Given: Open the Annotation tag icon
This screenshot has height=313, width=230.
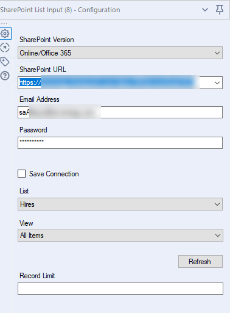Looking at the screenshot, I should pos(5,62).
